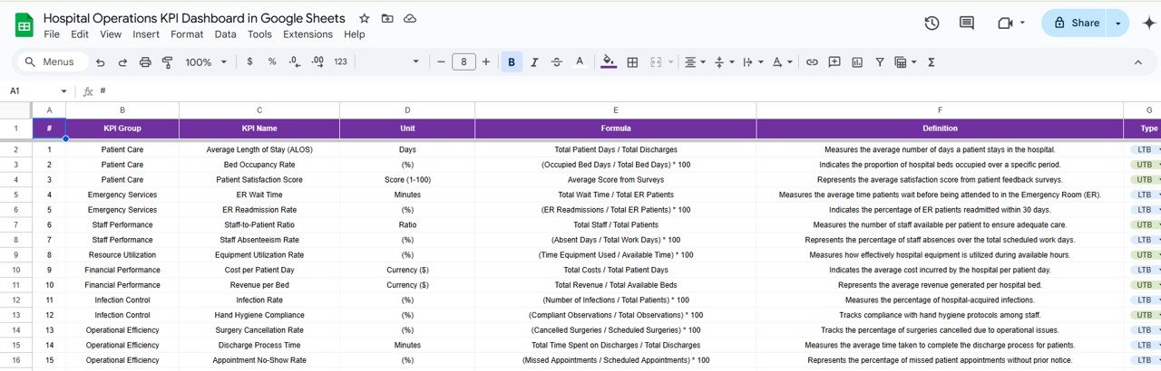The width and height of the screenshot is (1161, 371).
Task: Open vertical align dropdown
Action: [723, 62]
